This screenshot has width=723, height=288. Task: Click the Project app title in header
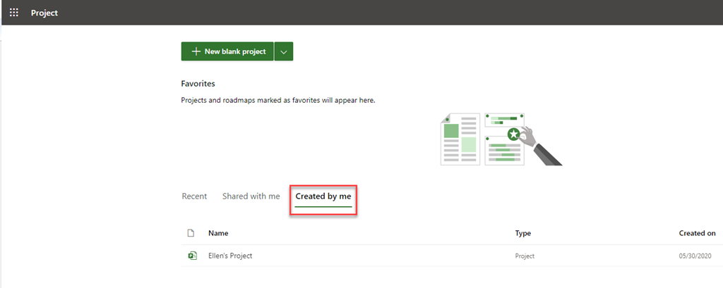pos(44,13)
